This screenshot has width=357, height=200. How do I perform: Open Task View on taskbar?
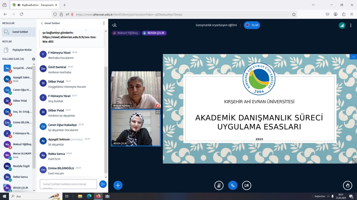[x=67, y=196]
